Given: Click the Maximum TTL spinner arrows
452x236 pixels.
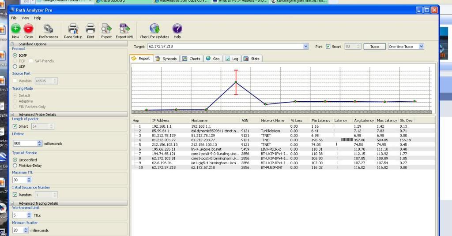Looking at the screenshot, I should 29,180.
